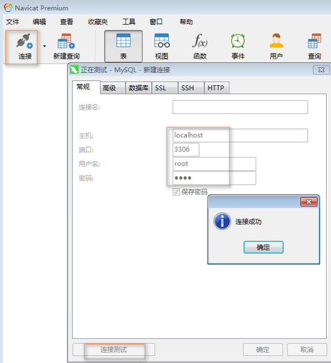Viewport: 331px width, 363px height.
Task: Open the Event (事件) clock icon
Action: 238,41
